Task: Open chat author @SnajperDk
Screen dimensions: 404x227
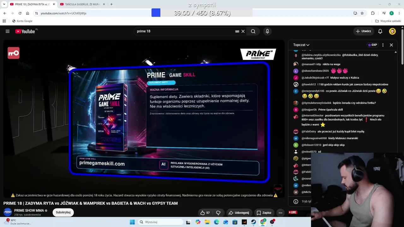Action: pos(309,110)
